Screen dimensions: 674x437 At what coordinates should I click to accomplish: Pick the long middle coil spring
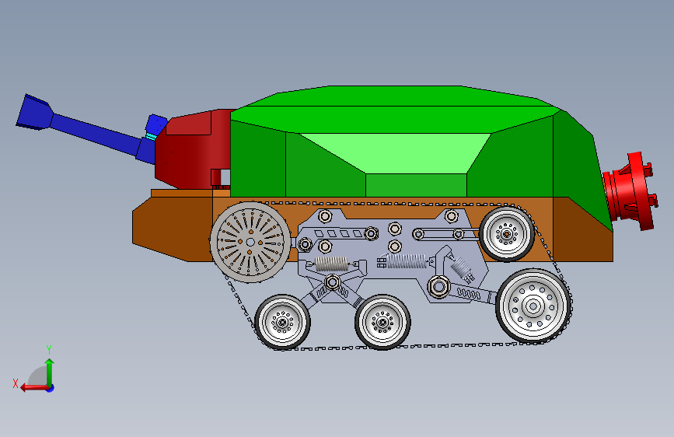coord(407,260)
